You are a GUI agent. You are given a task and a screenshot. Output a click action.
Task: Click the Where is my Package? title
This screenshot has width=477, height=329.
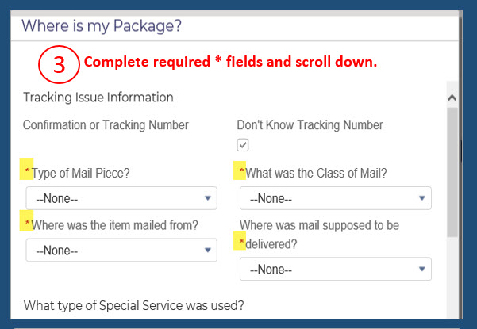coord(102,25)
